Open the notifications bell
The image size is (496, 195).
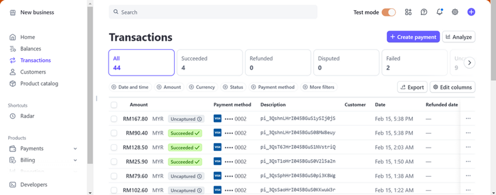(439, 12)
